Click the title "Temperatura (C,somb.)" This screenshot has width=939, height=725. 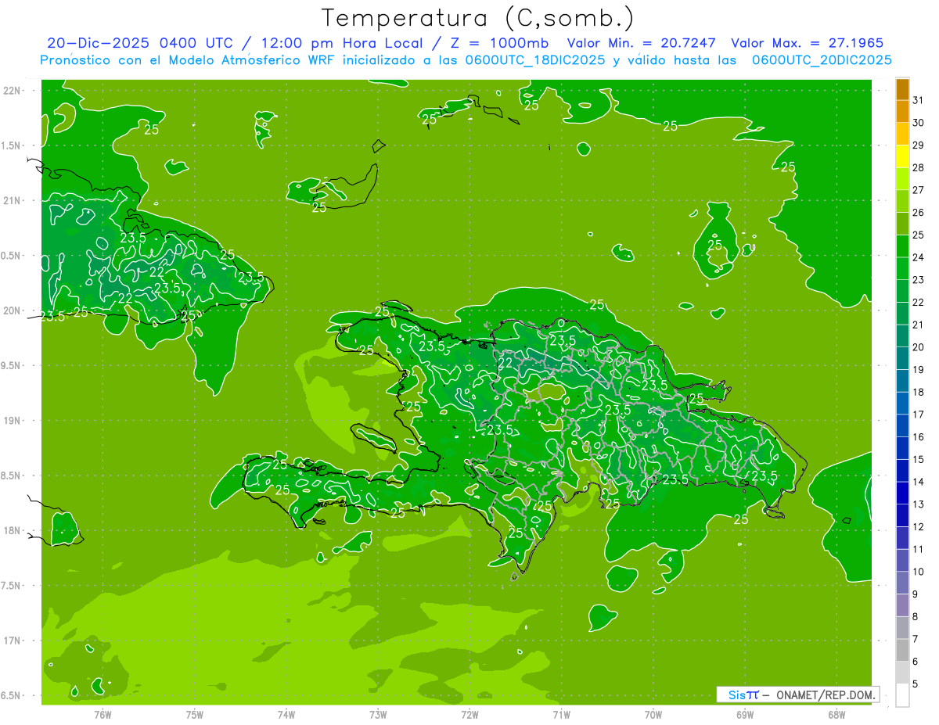point(477,18)
